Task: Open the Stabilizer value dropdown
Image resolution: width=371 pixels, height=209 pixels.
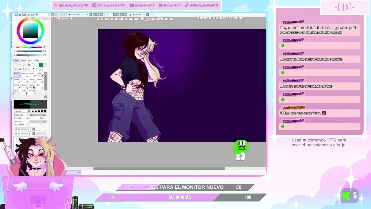Action: coord(148,15)
